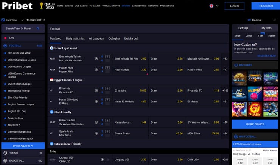Pick Home odds 3.40 for Club Brugge

[240, 162]
